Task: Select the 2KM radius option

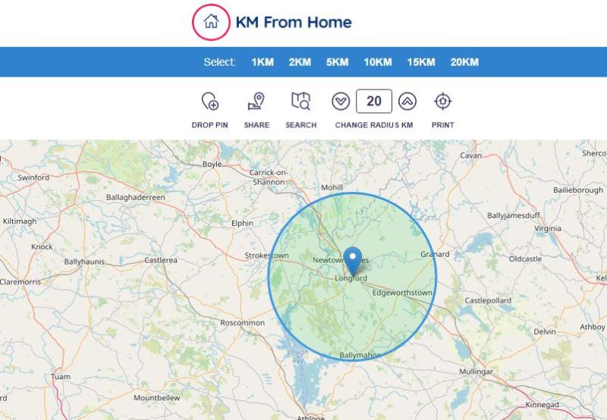Action: coord(300,62)
